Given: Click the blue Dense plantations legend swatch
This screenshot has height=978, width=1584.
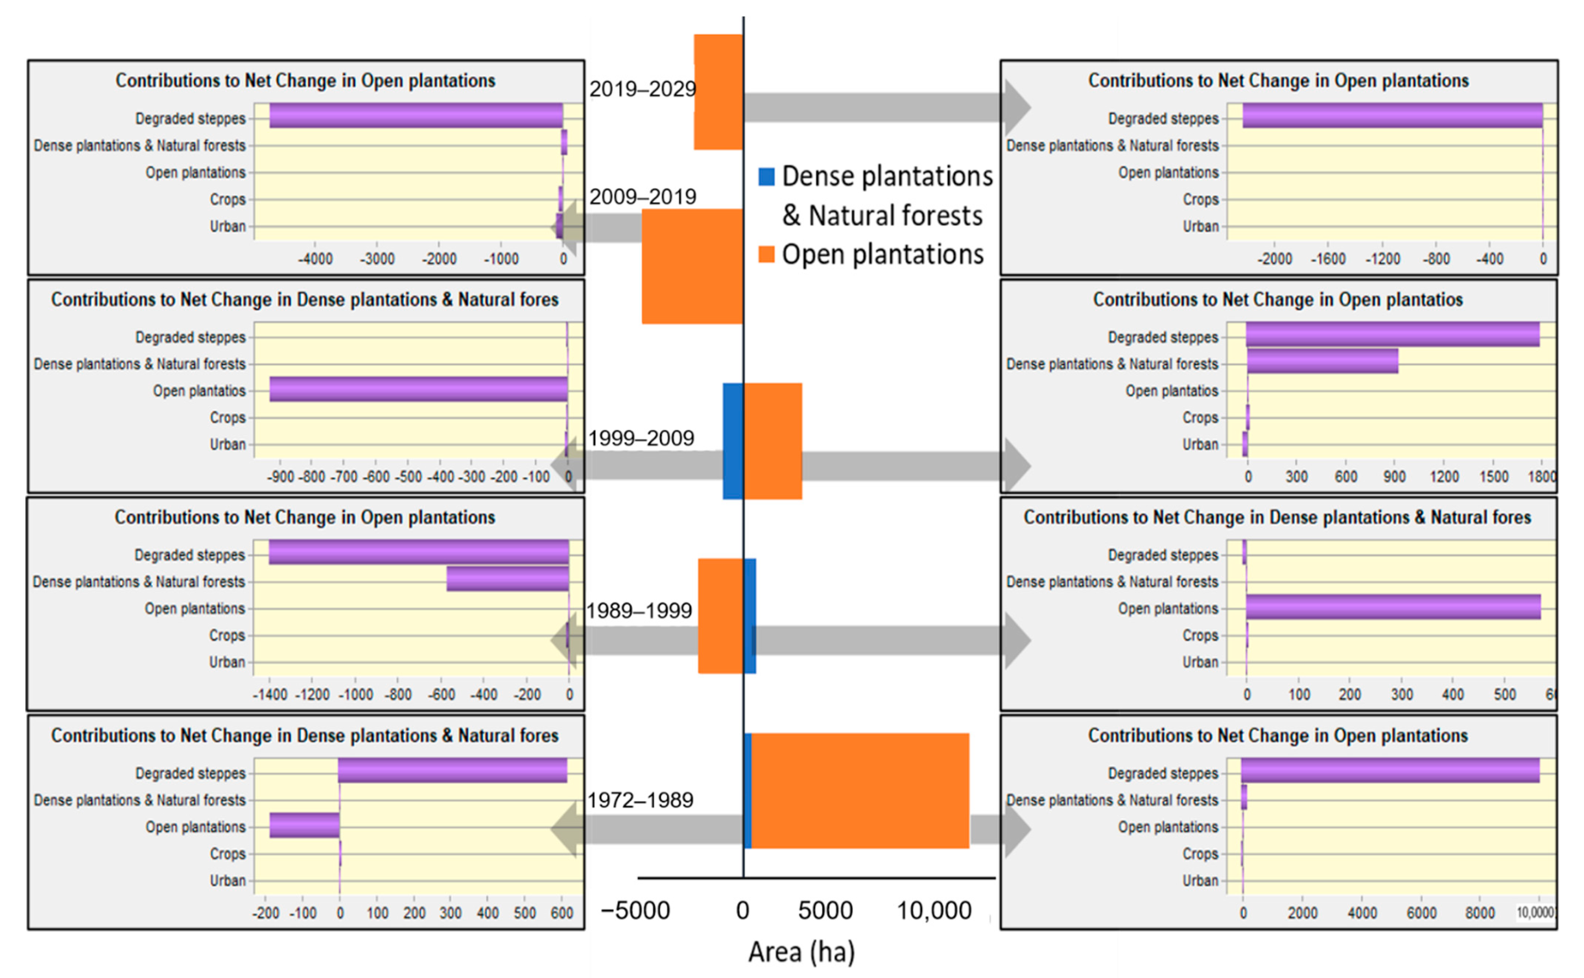Looking at the screenshot, I should 766,177.
